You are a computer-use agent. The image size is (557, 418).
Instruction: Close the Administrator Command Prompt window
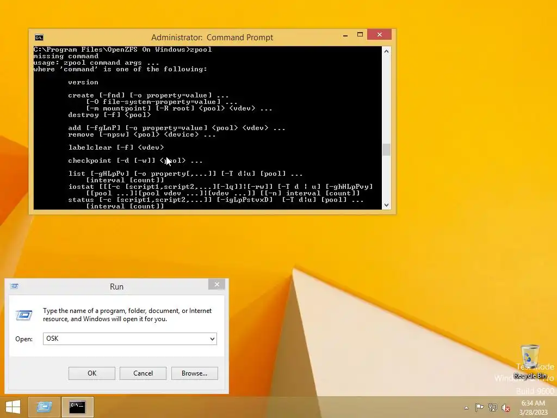379,34
